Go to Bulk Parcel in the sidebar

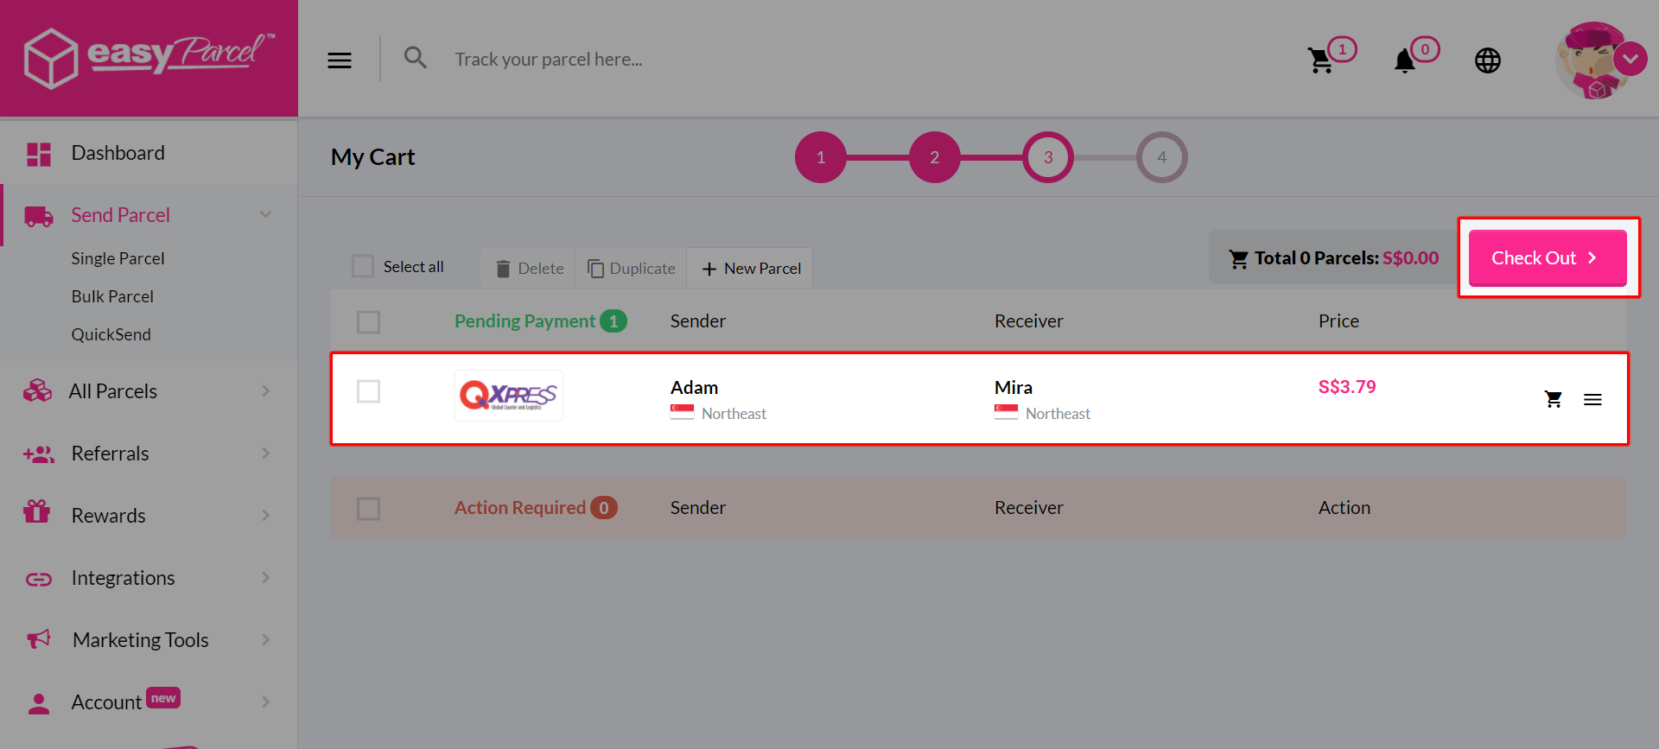pyautogui.click(x=112, y=295)
